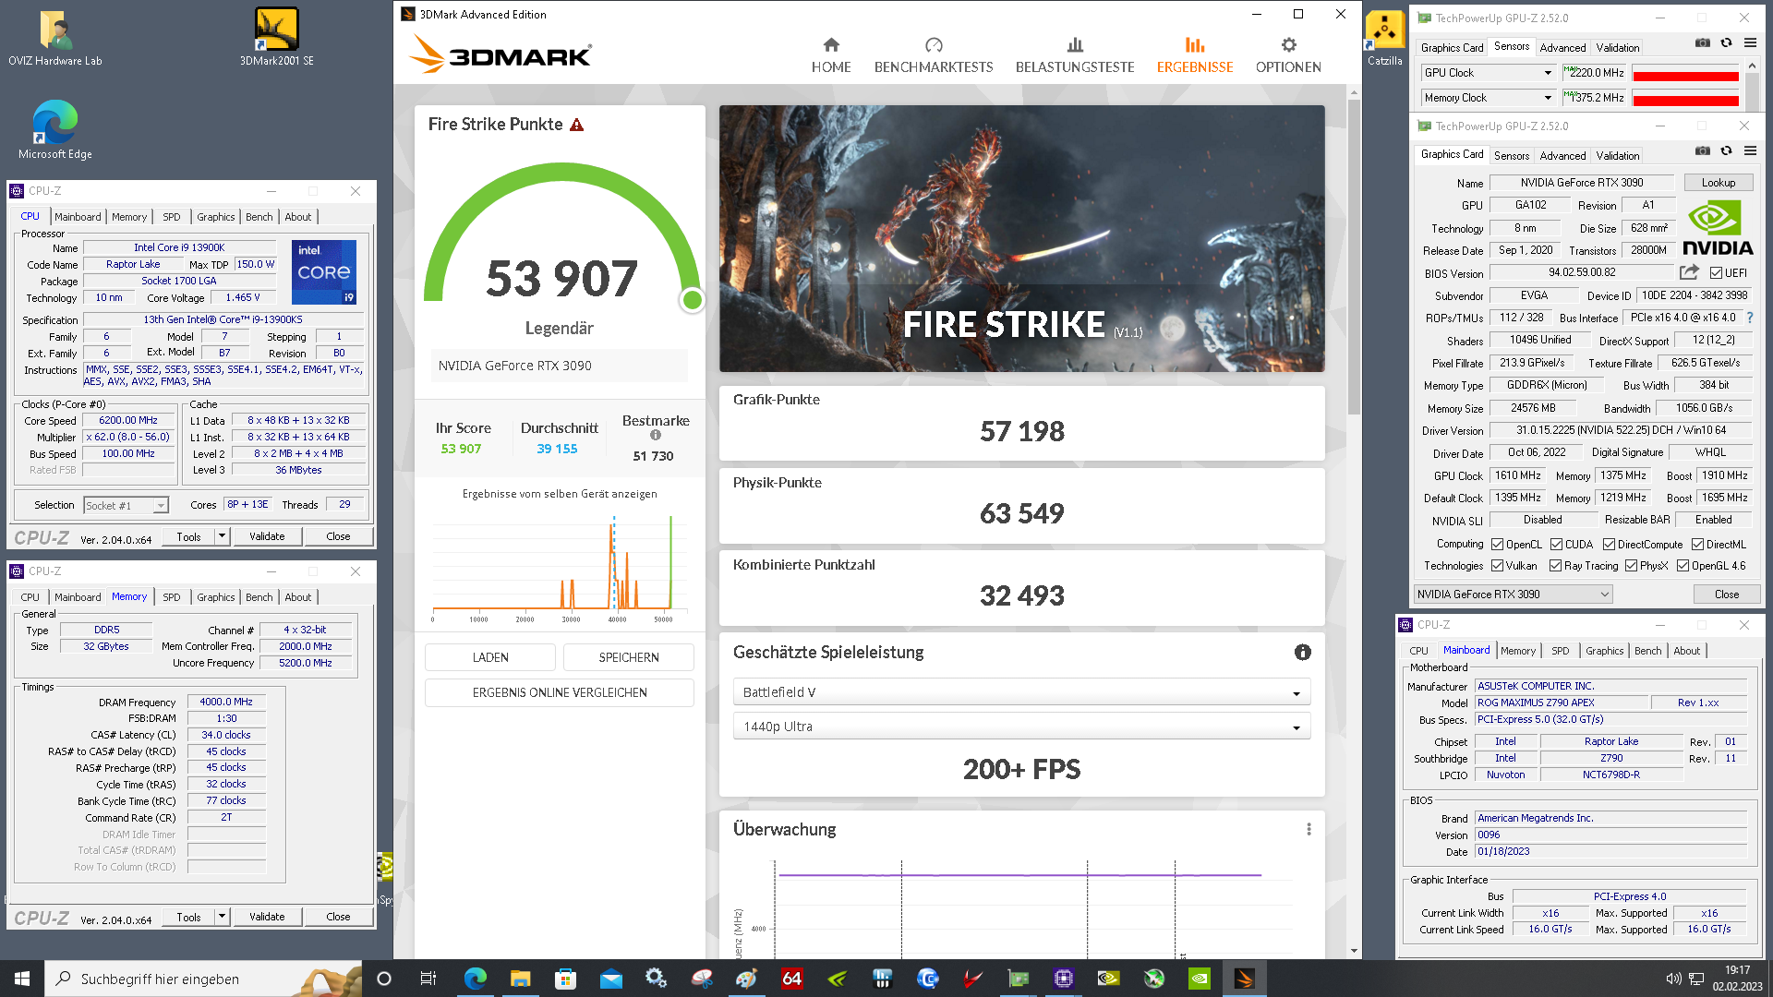
Task: Click the Fire Strike warning triangle icon
Action: (x=577, y=125)
